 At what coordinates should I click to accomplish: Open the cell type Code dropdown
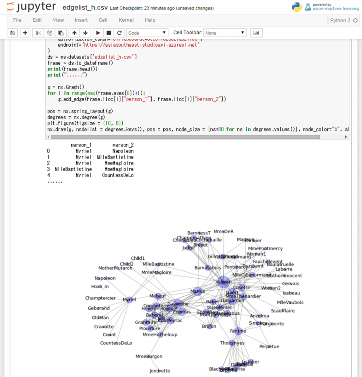click(x=147, y=33)
